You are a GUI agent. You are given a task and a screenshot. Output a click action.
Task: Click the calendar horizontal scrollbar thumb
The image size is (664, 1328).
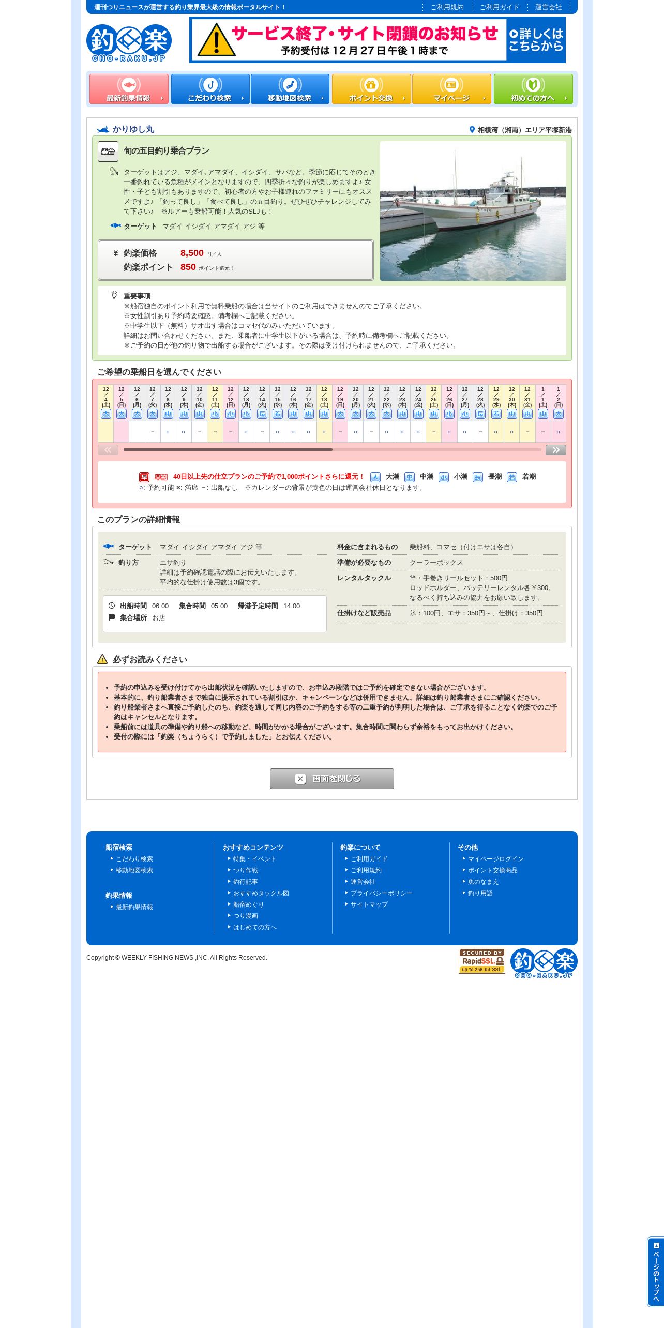(228, 450)
